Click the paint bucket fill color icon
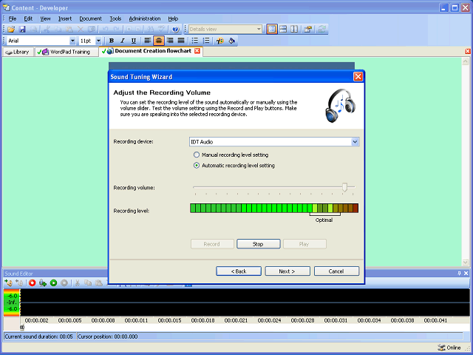Viewport: 473px width, 355px height. [x=231, y=41]
